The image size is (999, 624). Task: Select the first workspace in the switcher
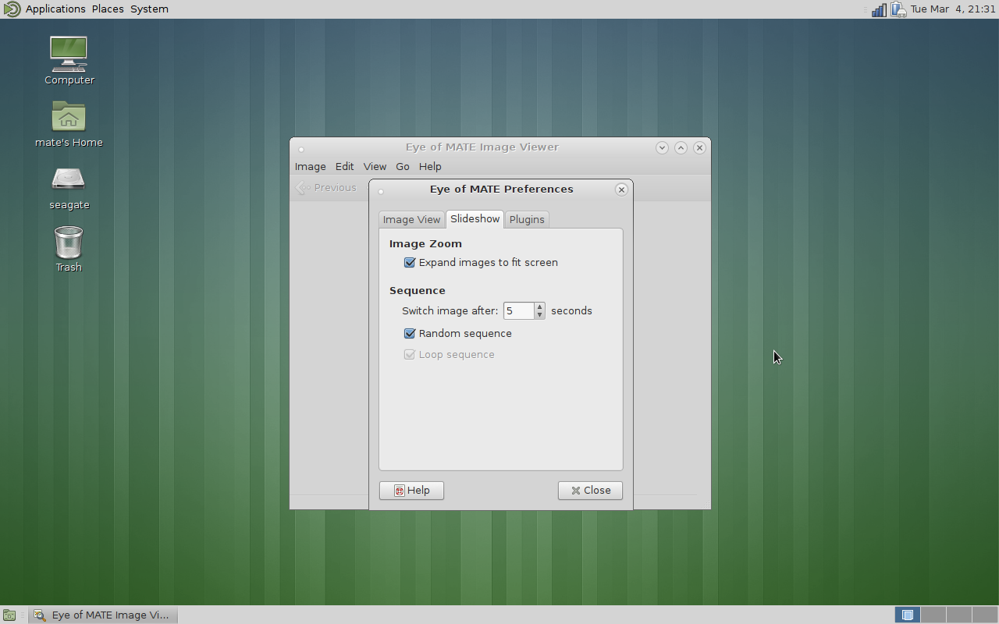[x=907, y=615]
